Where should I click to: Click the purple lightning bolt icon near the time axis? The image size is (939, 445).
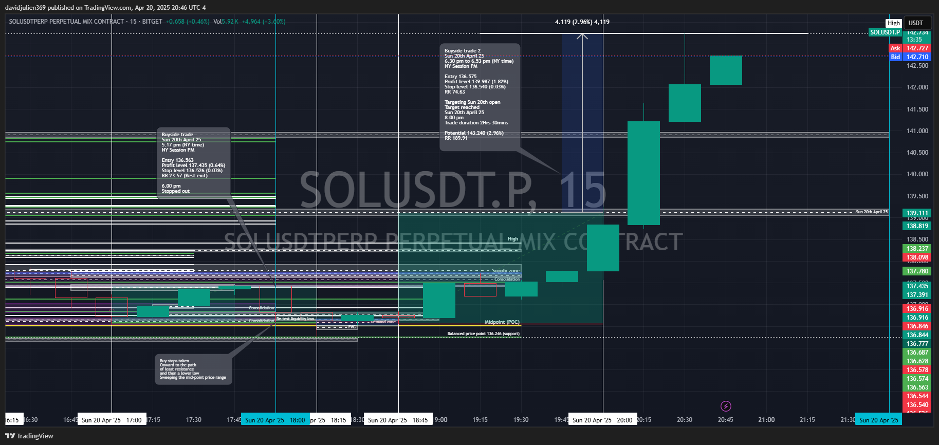726,406
